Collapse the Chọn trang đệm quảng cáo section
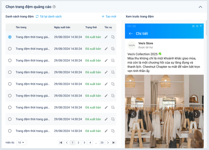Screen dimensions: 209x150 click(200, 7)
